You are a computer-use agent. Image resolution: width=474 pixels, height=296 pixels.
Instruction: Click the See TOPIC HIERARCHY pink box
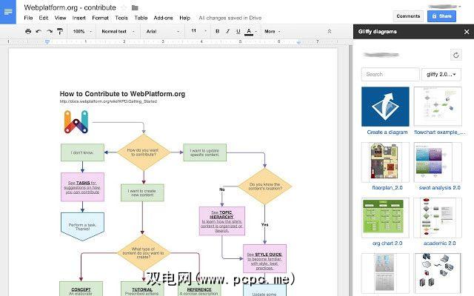tap(222, 221)
